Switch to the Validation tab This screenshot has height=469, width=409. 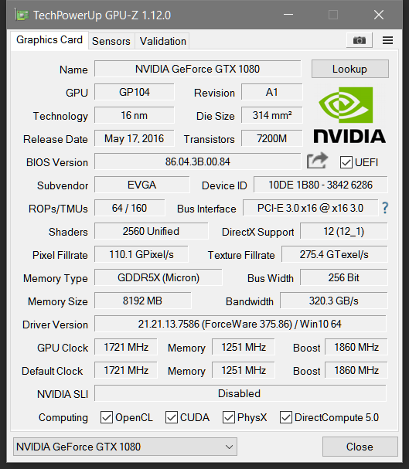(x=163, y=41)
